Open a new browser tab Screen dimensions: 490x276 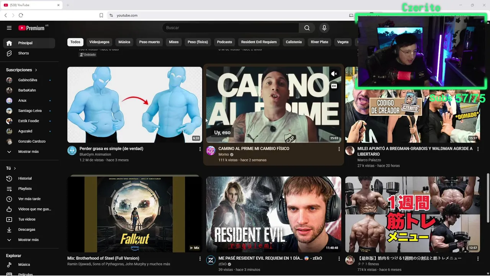pos(68,5)
